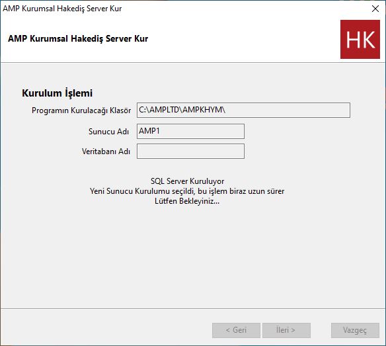Focus the installation folder path field
Viewport: 386px width, 346px height.
[x=243, y=110]
